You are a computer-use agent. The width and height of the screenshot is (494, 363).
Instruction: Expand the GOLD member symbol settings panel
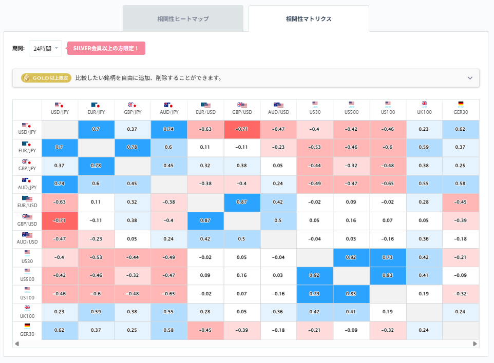click(469, 78)
